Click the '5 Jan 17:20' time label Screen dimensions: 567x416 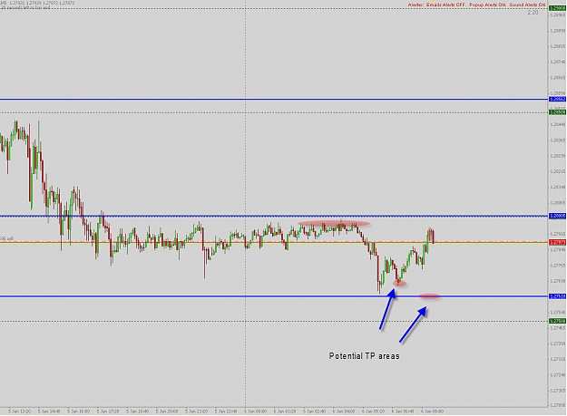pos(108,411)
